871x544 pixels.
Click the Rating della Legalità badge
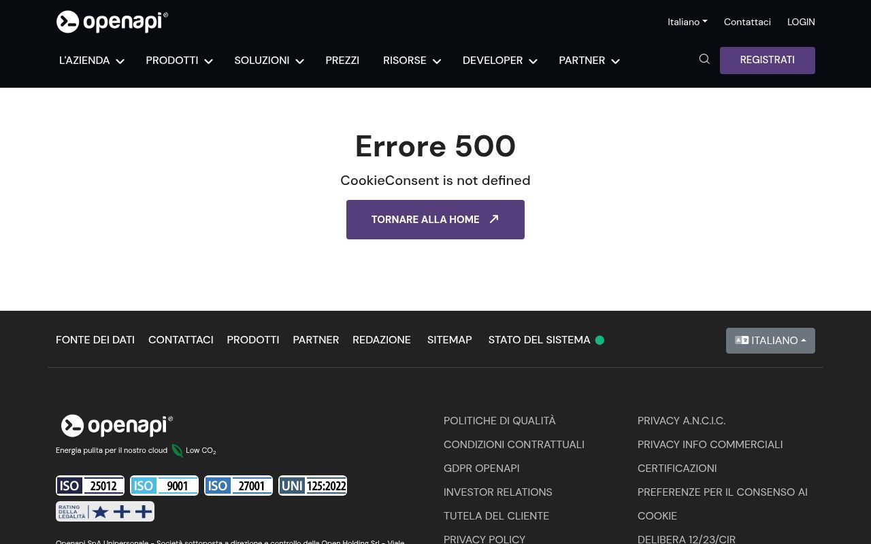click(105, 511)
